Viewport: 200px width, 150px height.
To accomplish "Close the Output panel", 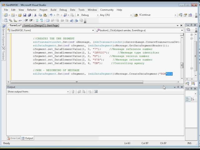I will tap(182, 87).
